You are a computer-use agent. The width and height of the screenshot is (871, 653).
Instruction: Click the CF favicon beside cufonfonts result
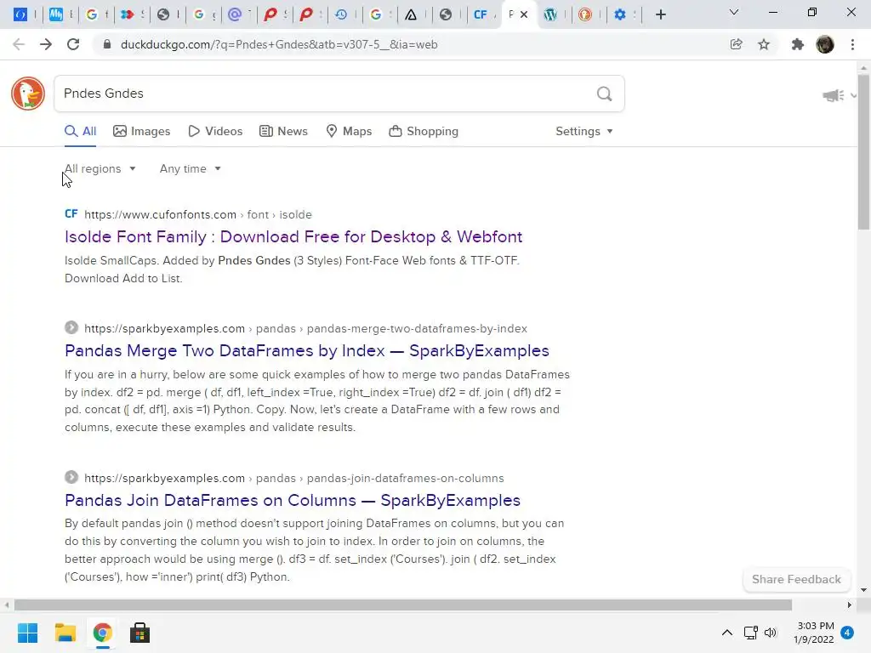click(x=71, y=214)
